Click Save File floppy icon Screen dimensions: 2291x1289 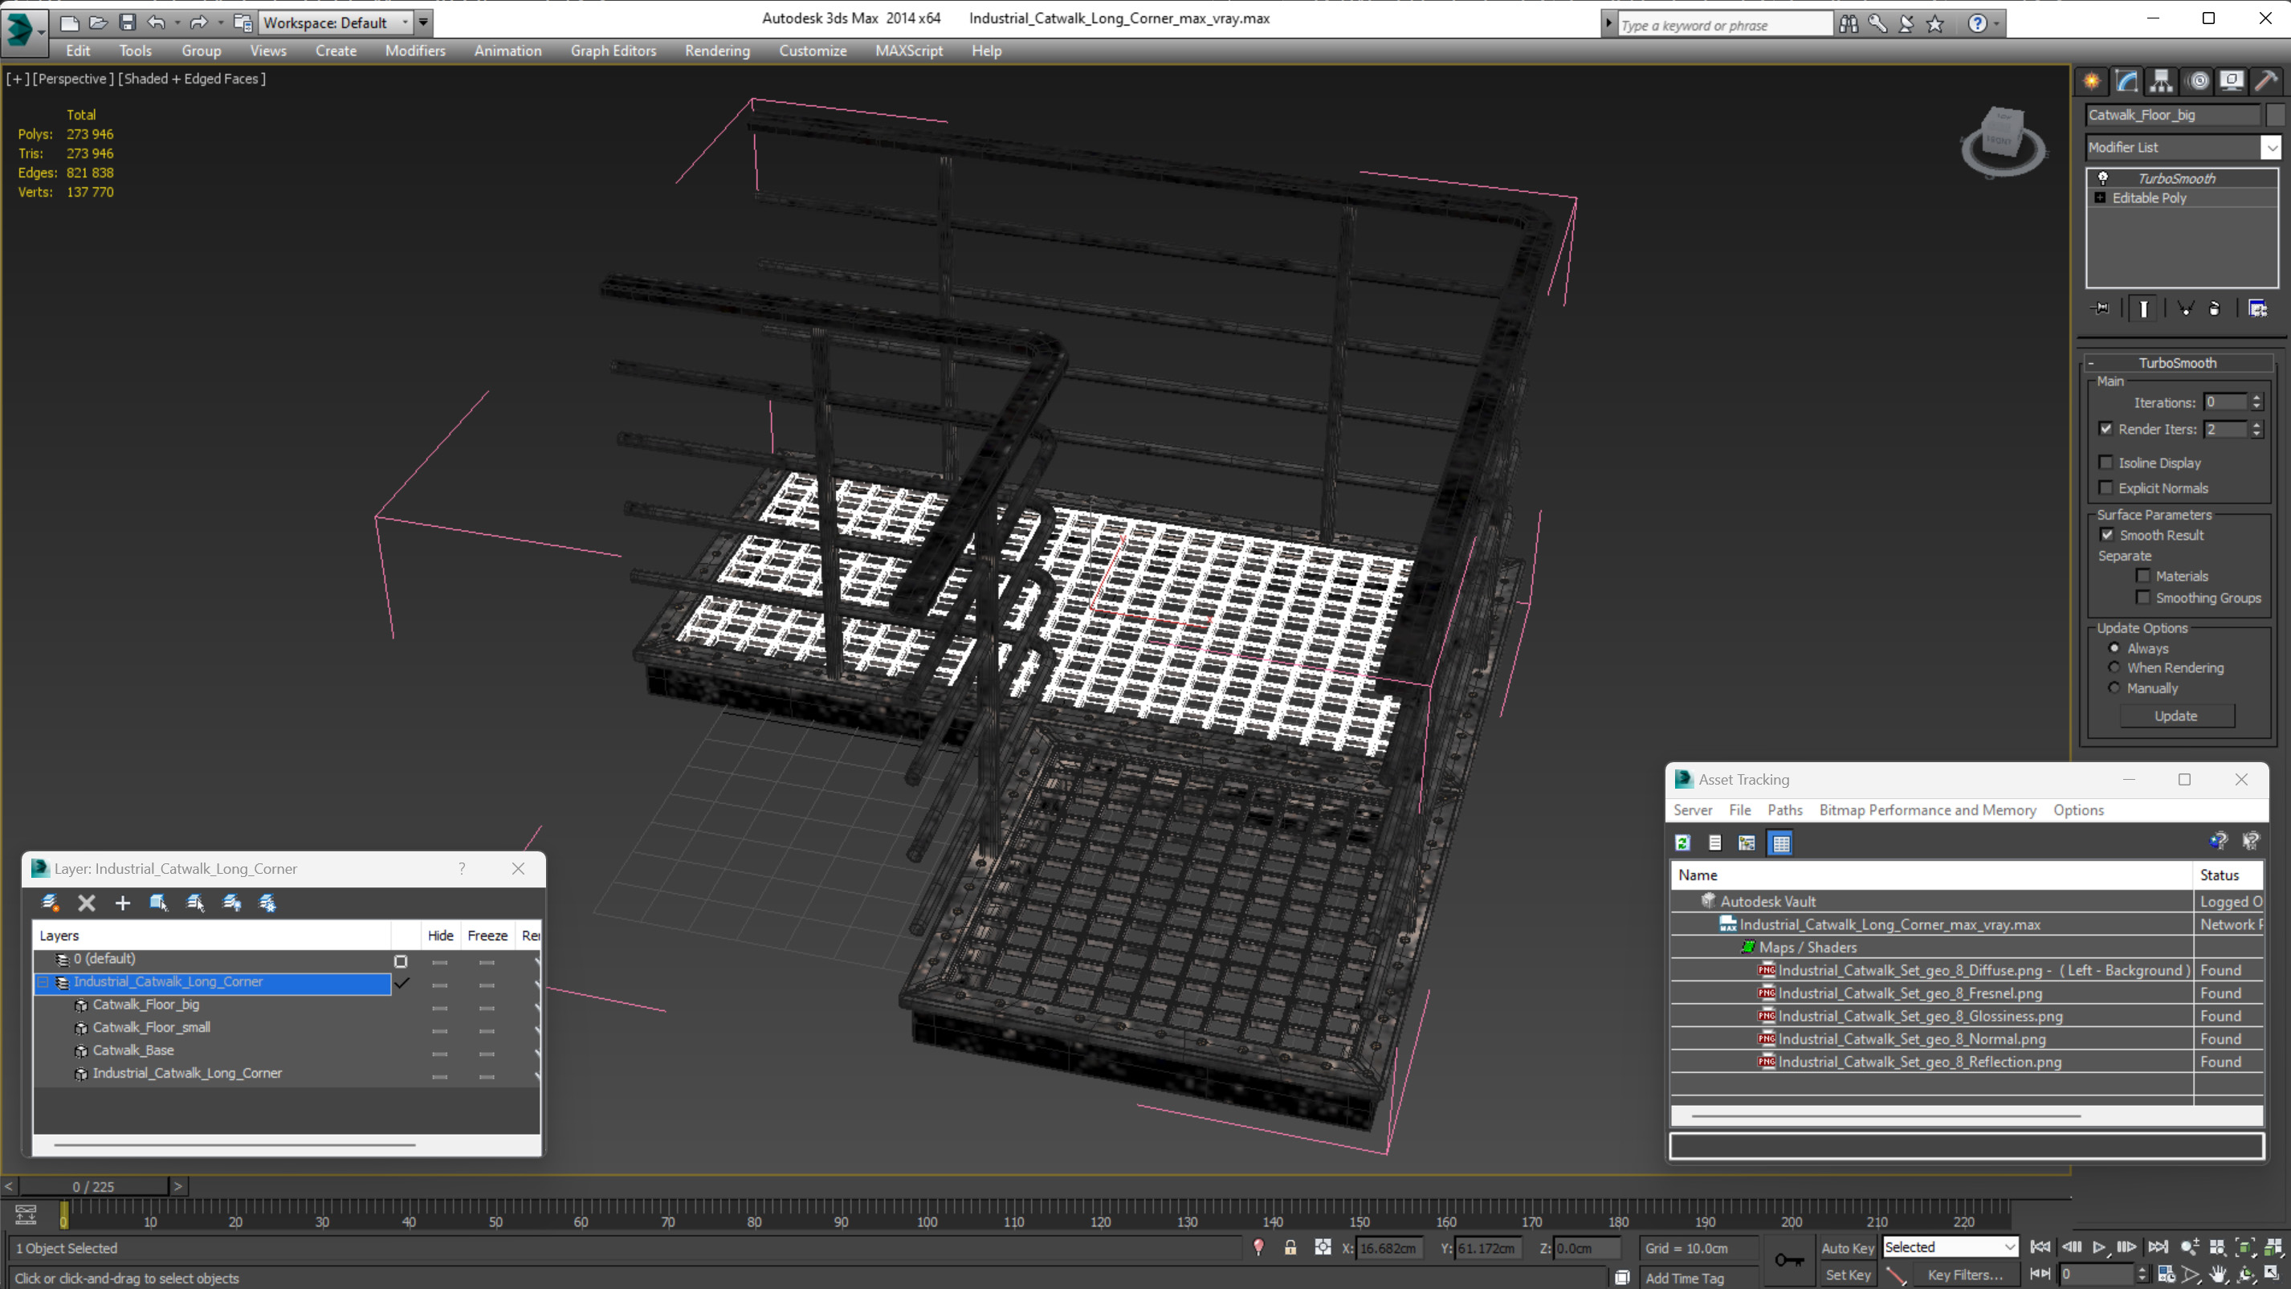pos(127,23)
